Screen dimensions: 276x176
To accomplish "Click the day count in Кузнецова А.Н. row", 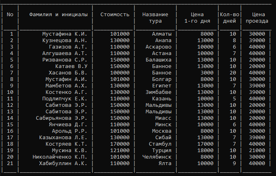I will point(234,40).
